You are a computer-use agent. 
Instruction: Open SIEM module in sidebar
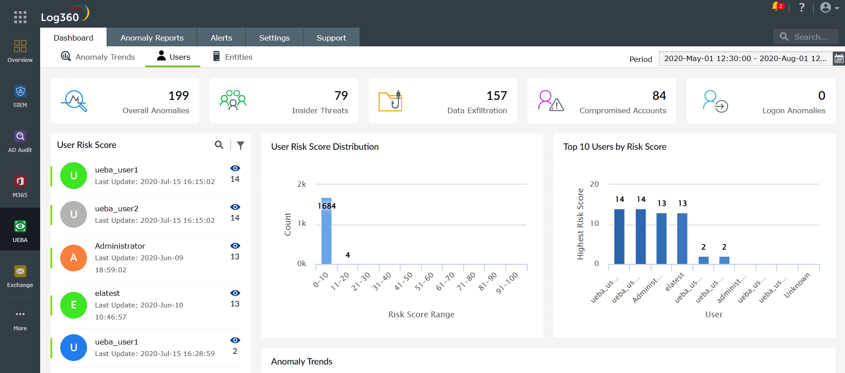click(x=20, y=96)
